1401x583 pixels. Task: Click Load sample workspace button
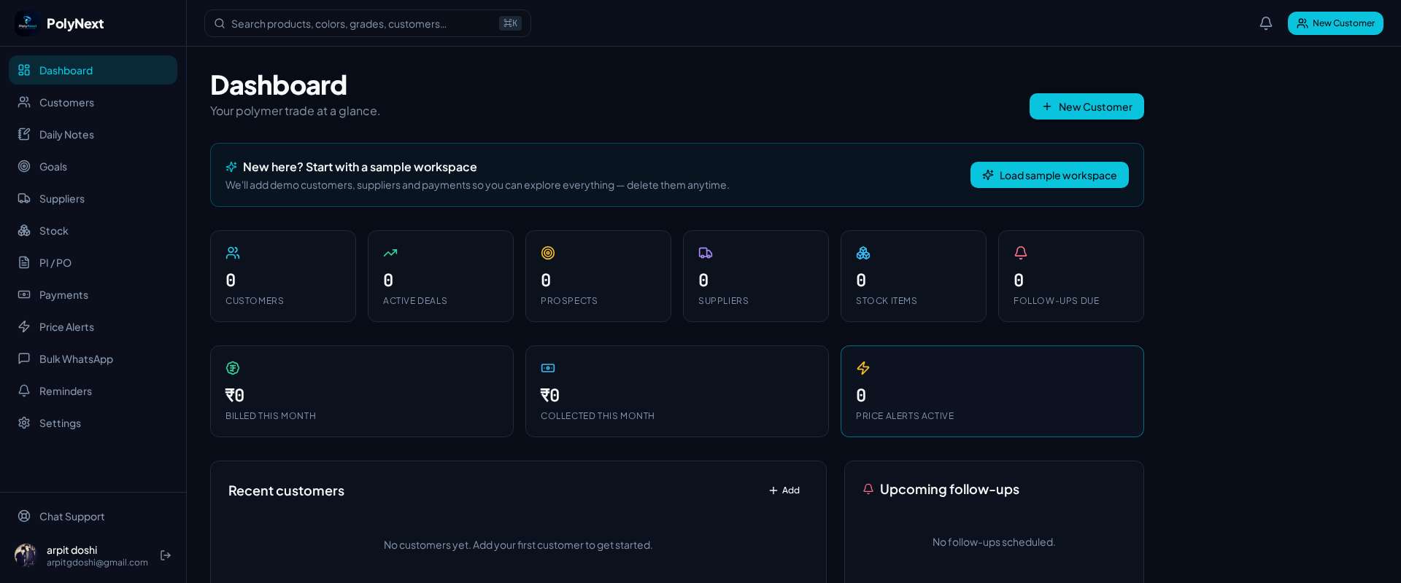point(1049,175)
